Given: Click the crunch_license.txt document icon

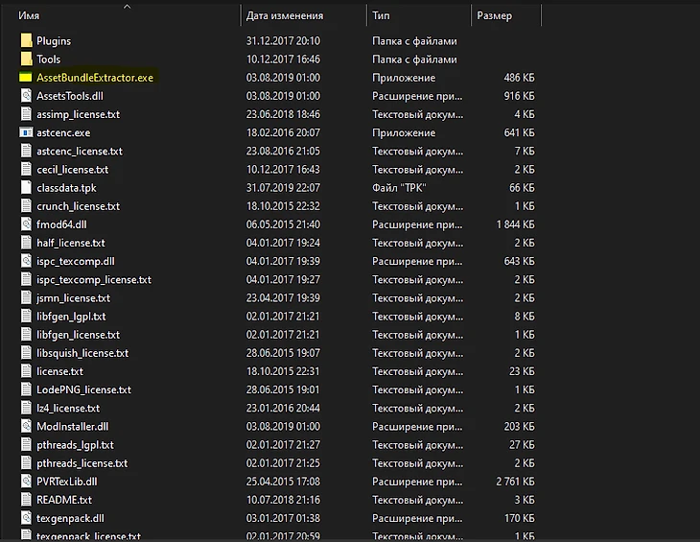Looking at the screenshot, I should pyautogui.click(x=26, y=206).
